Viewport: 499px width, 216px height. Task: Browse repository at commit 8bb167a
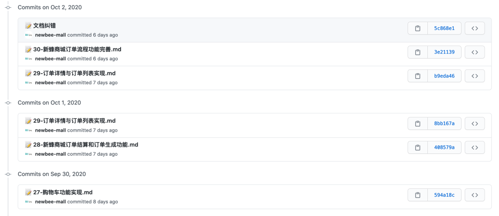coord(475,123)
